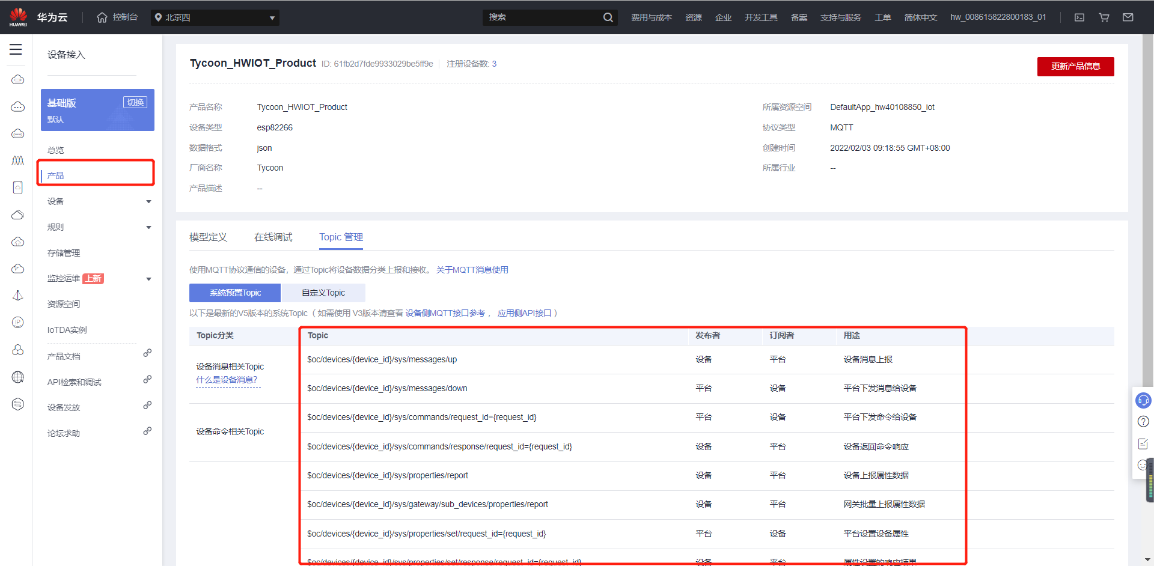Expand the 规则 sidebar menu arrow
The width and height of the screenshot is (1154, 566).
click(148, 228)
